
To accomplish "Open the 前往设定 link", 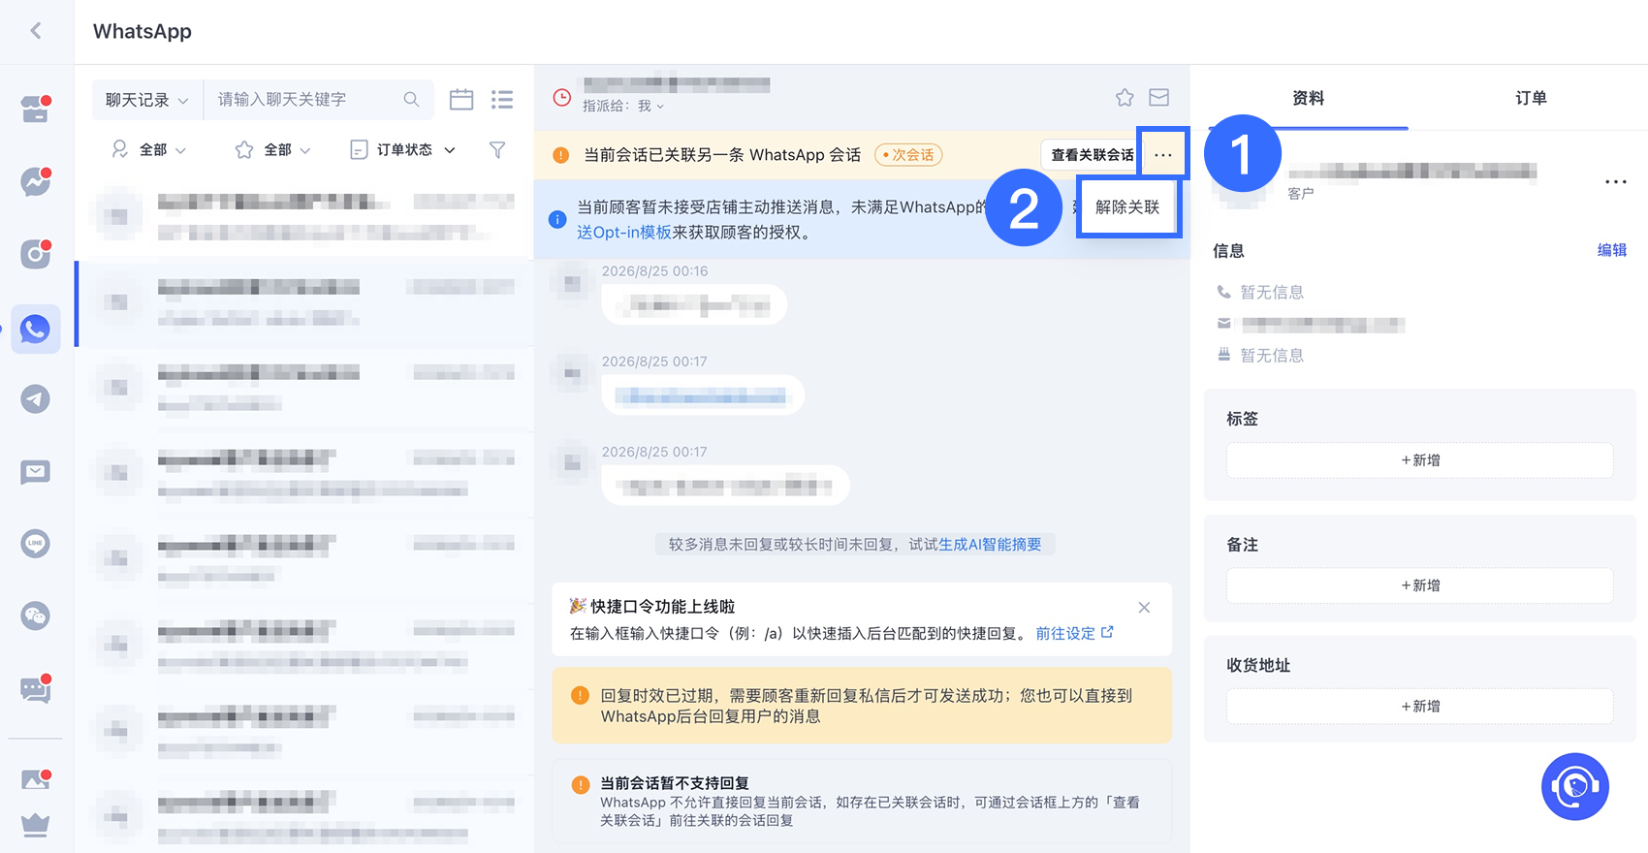I will point(1074,633).
